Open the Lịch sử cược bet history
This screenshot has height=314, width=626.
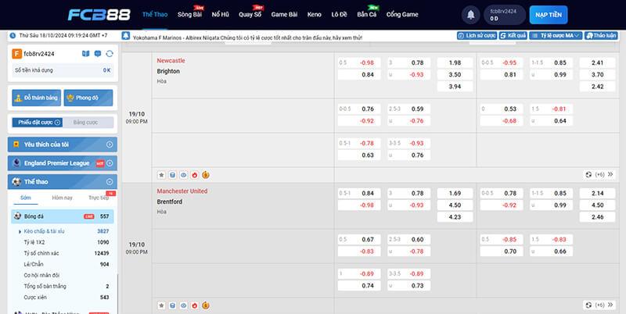[x=476, y=36]
